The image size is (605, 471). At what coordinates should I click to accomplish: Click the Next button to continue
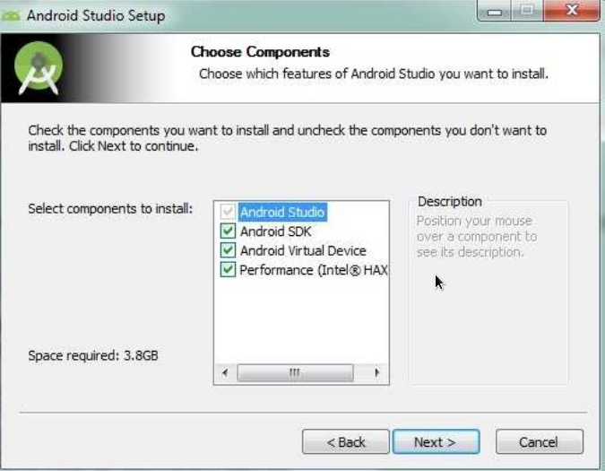coord(436,441)
